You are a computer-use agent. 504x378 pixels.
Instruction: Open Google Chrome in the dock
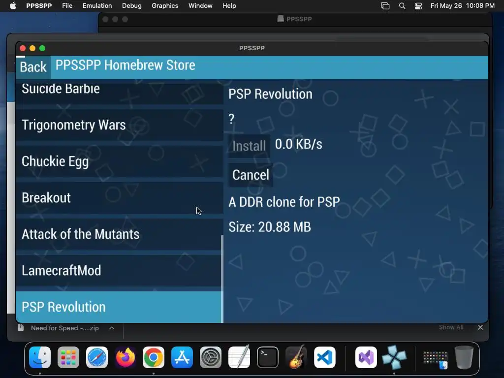tap(154, 357)
